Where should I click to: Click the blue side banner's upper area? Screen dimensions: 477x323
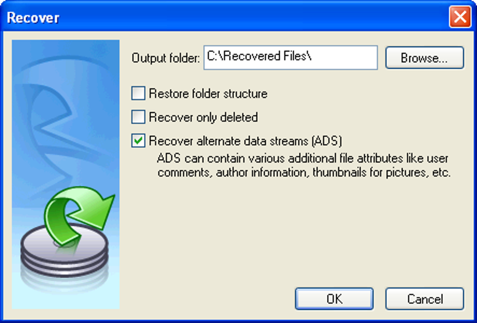coord(66,76)
